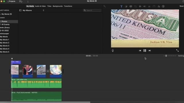This screenshot has height=103, width=184.
Task: Switch to Audio & Video tab
Action: click(40, 6)
